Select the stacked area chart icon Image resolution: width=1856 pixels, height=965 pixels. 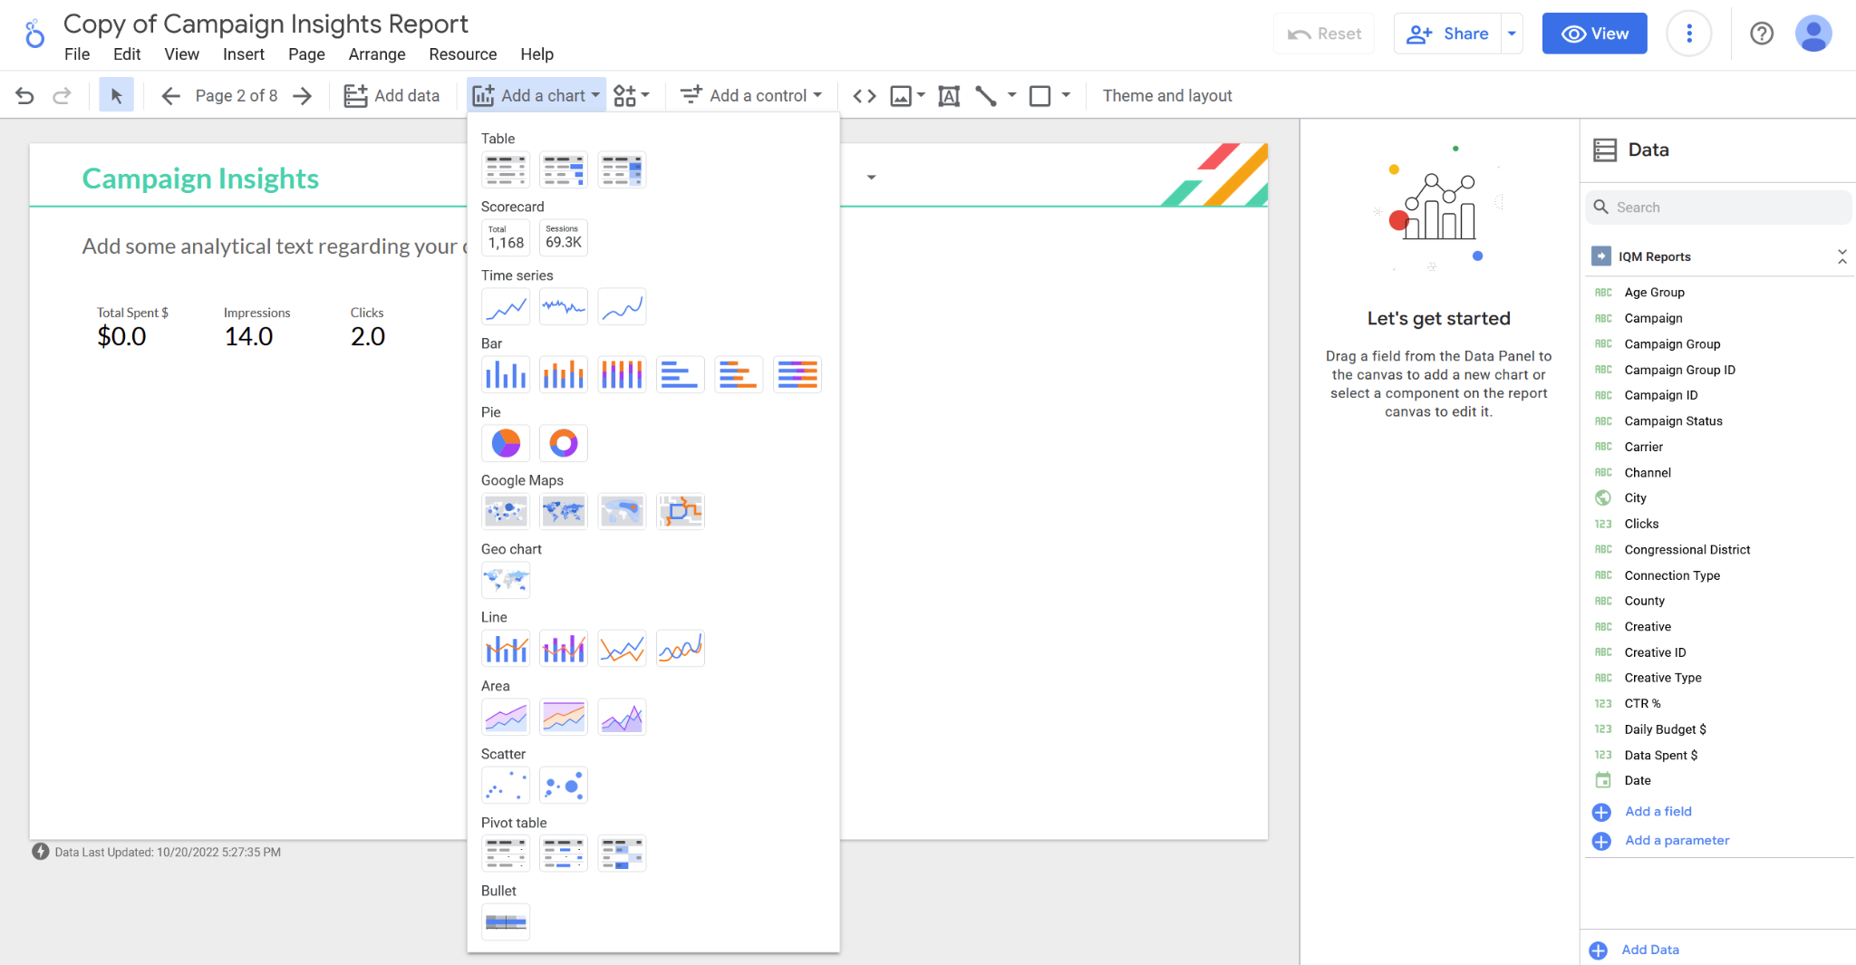pyautogui.click(x=563, y=718)
